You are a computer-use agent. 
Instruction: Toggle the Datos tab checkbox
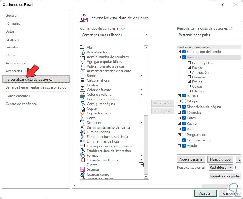click(x=184, y=118)
